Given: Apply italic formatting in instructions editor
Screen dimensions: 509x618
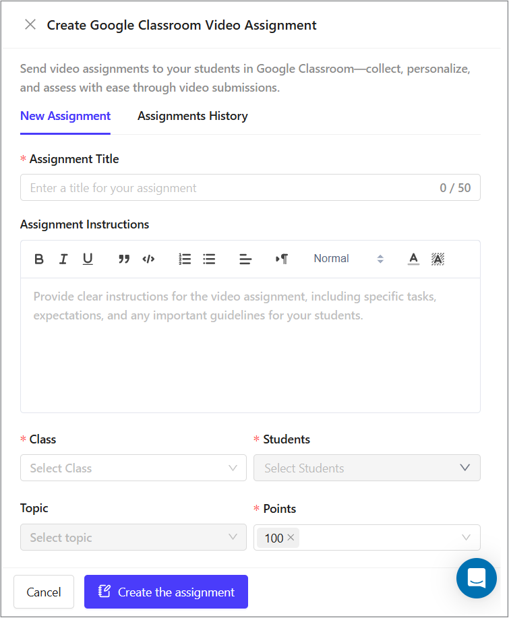Looking at the screenshot, I should click(x=63, y=259).
